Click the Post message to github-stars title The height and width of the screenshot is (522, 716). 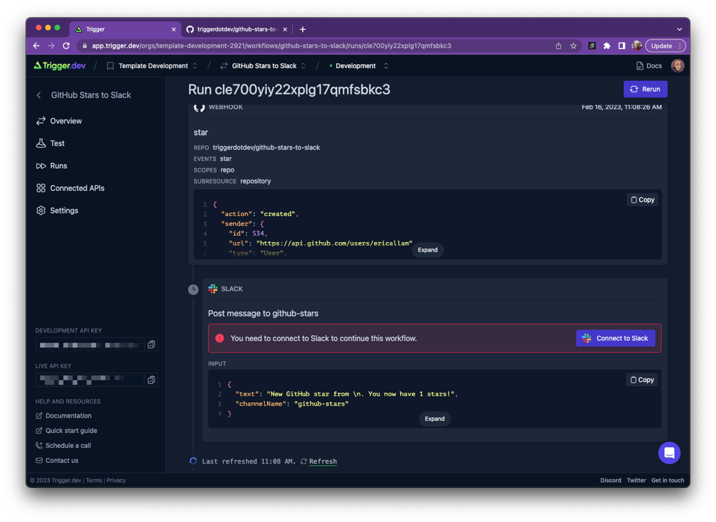pyautogui.click(x=263, y=313)
